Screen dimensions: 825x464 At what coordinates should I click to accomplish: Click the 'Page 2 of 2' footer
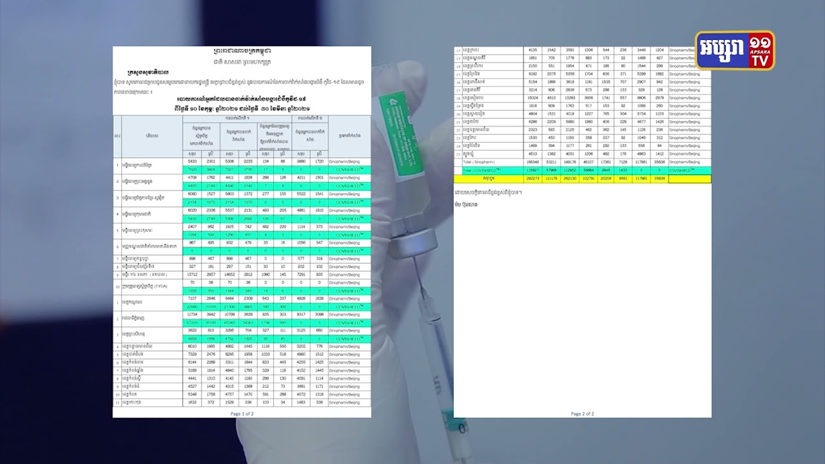click(582, 414)
